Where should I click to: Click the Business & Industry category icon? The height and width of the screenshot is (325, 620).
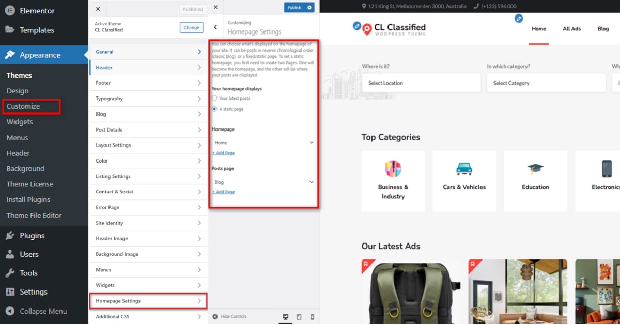pyautogui.click(x=393, y=169)
